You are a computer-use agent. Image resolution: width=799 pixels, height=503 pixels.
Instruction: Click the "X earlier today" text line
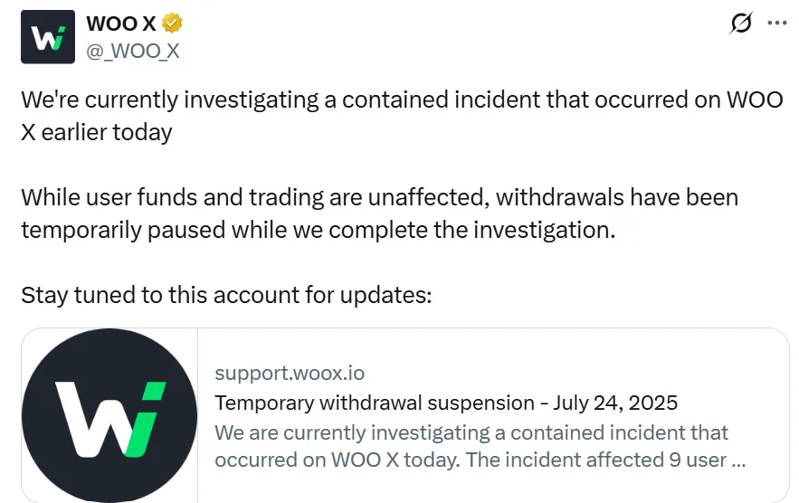[x=97, y=132]
